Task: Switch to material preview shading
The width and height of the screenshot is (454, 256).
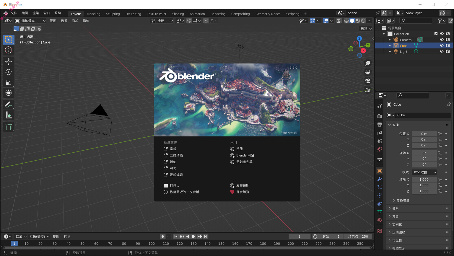Action: tap(358, 21)
